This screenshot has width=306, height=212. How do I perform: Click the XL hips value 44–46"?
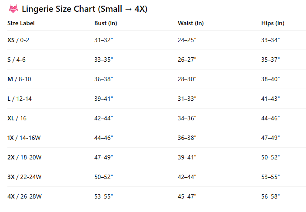tap(270, 118)
